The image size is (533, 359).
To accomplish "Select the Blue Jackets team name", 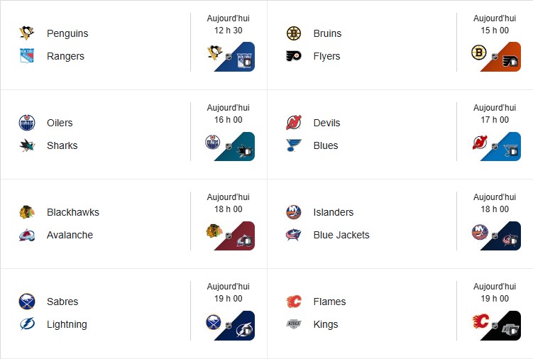I will click(x=341, y=235).
